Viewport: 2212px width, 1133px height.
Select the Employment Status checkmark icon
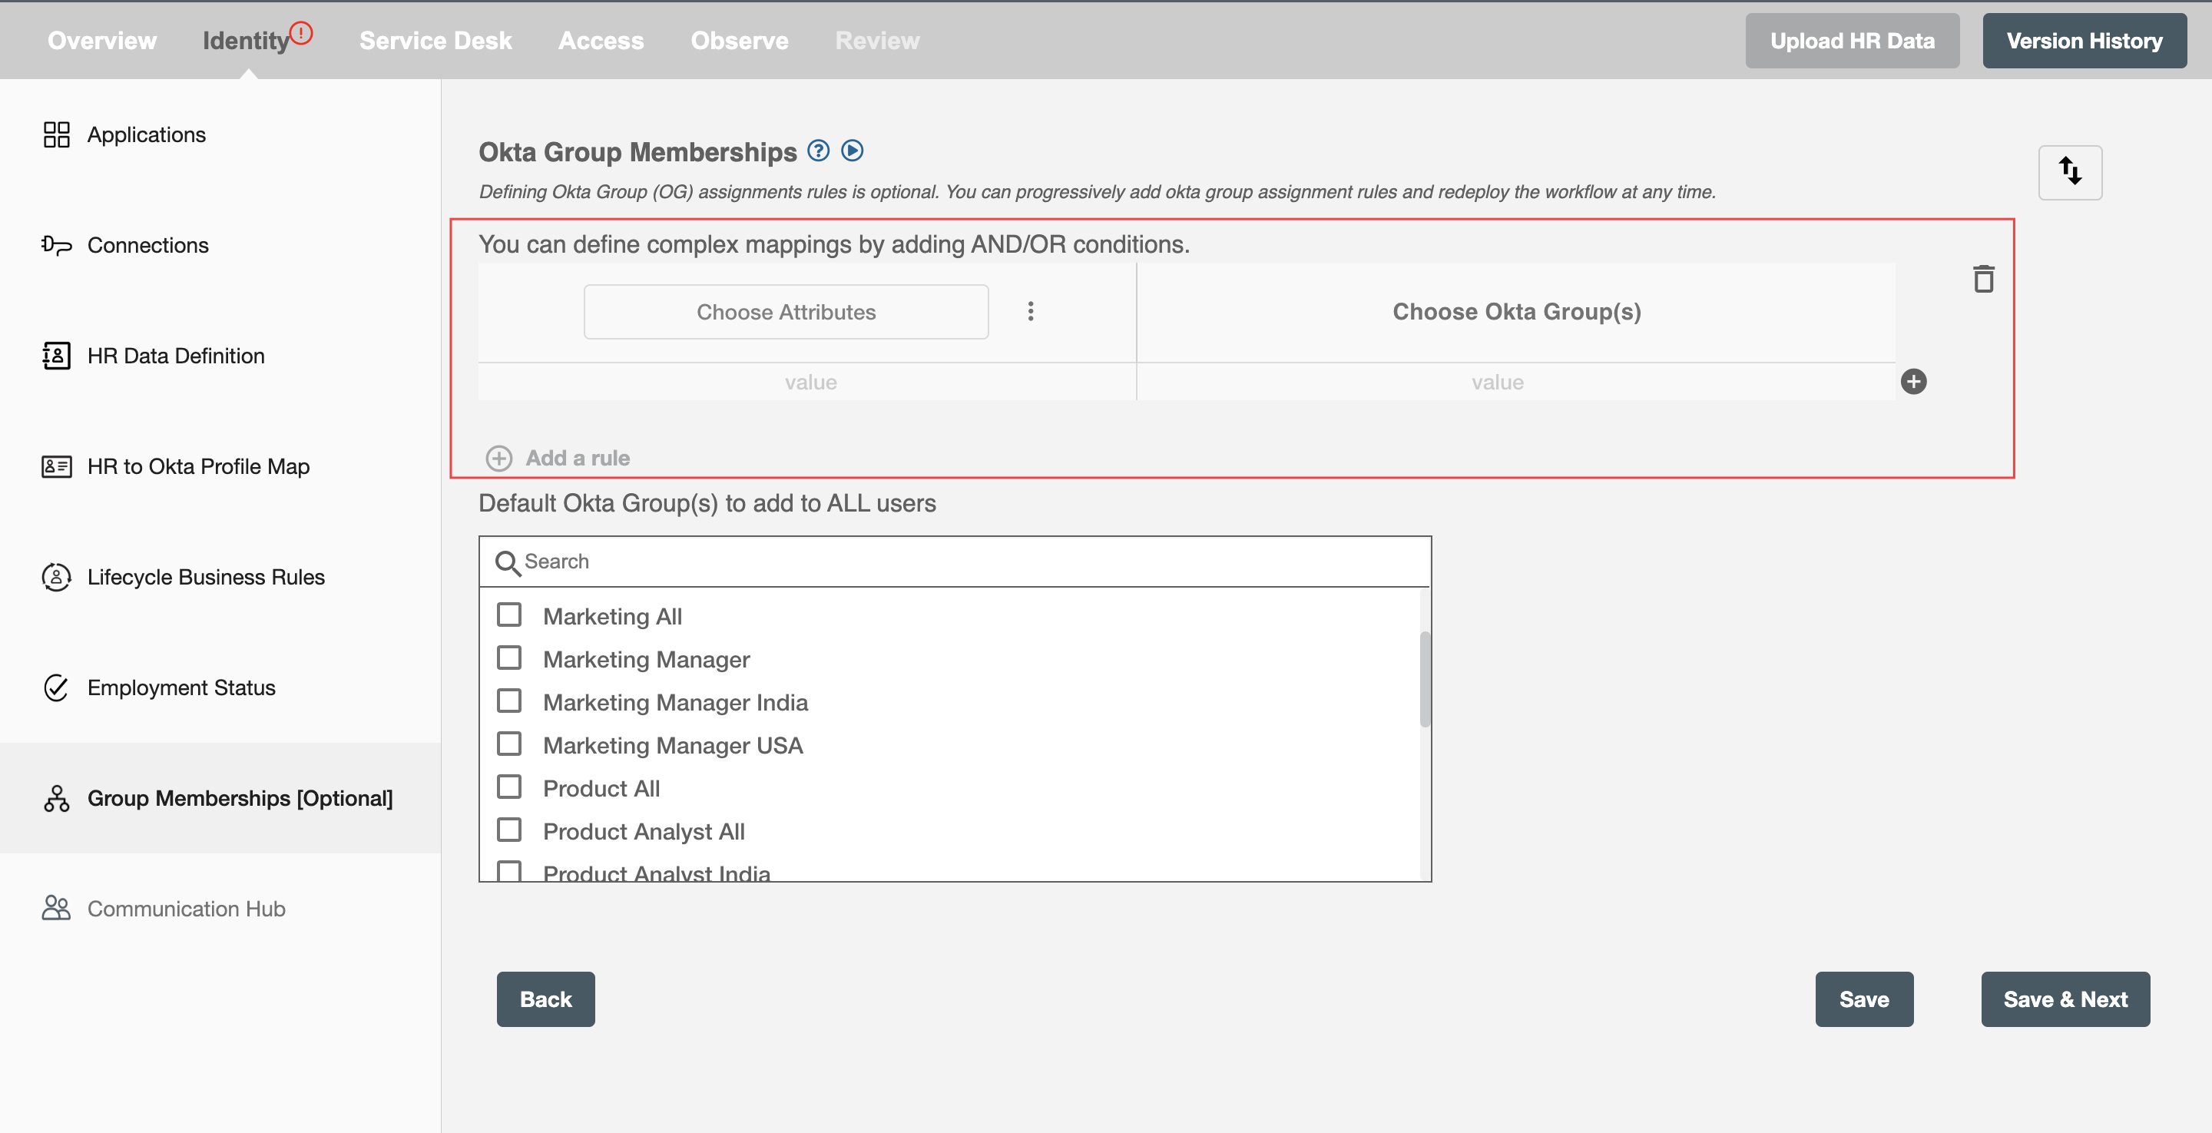57,687
